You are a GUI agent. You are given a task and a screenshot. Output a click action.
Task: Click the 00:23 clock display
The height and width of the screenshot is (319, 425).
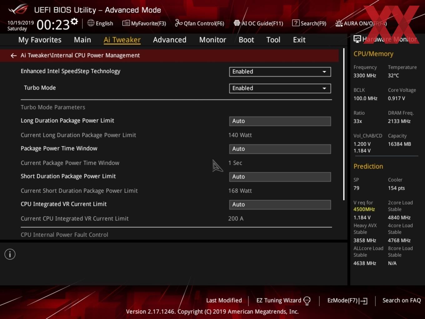tap(53, 24)
